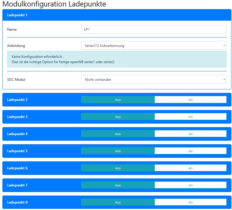Enable Ladepunkt 6 by clicking An
The width and height of the screenshot is (232, 210).
pos(190,168)
